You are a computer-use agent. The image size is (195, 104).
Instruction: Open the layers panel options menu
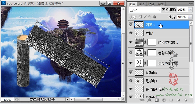(191, 4)
